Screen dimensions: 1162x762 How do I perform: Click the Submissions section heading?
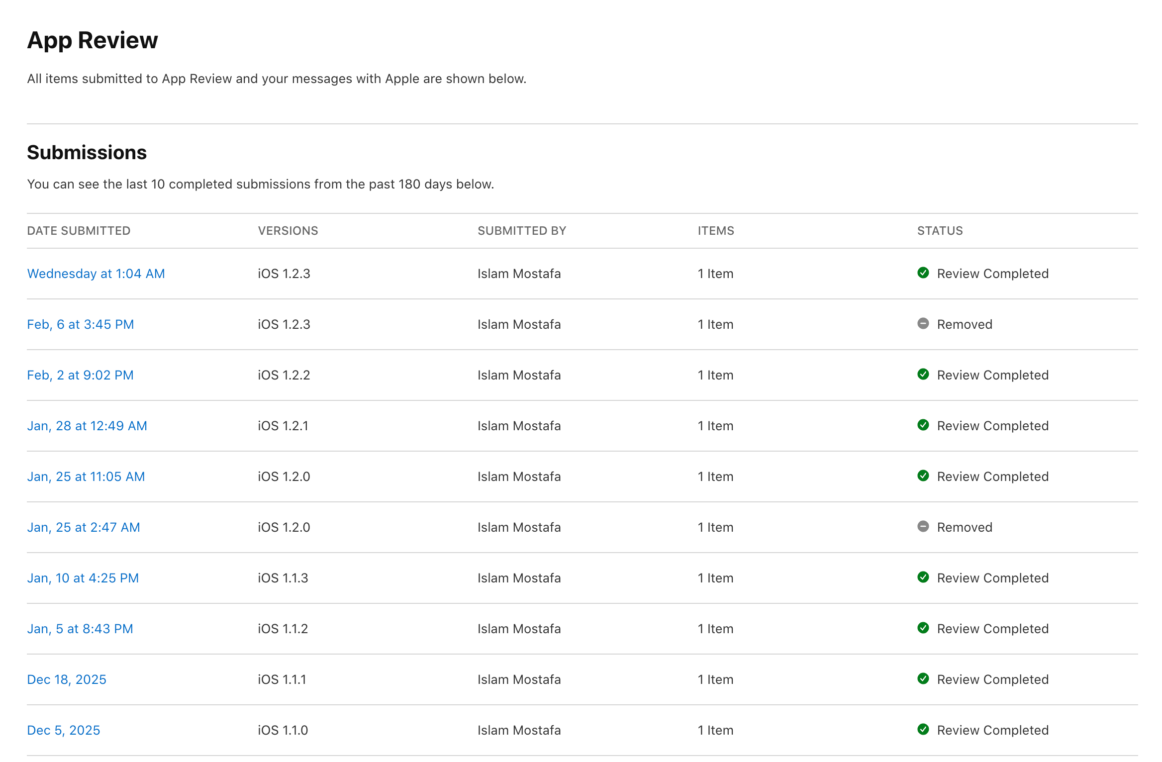(87, 152)
